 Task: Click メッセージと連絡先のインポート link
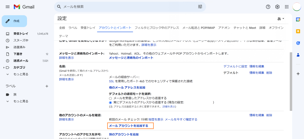[x=131, y=58]
